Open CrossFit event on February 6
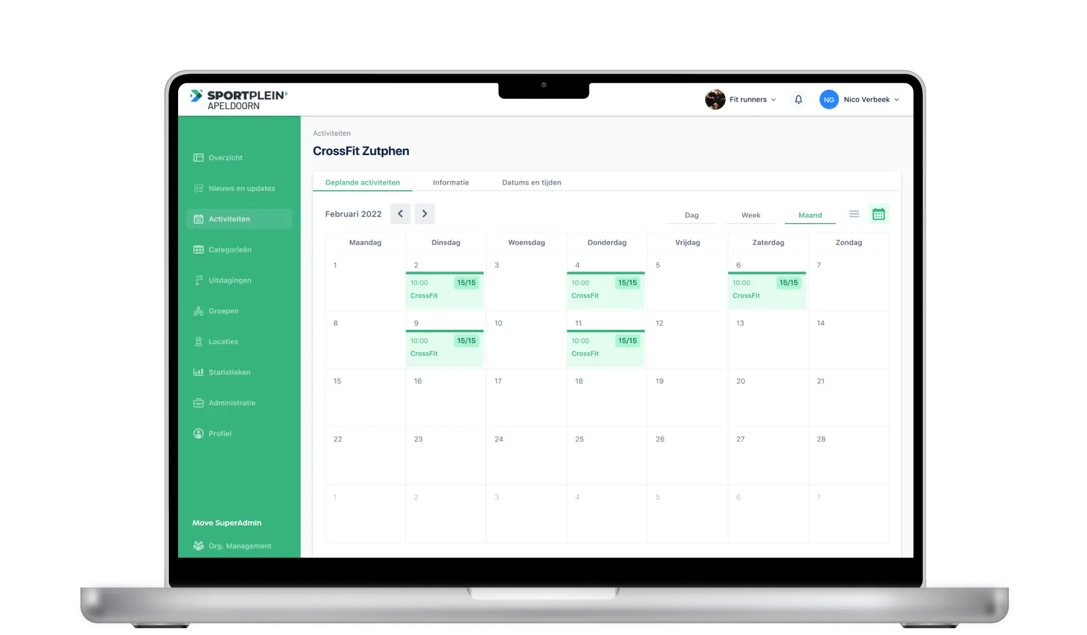This screenshot has width=1087, height=635. [x=767, y=290]
